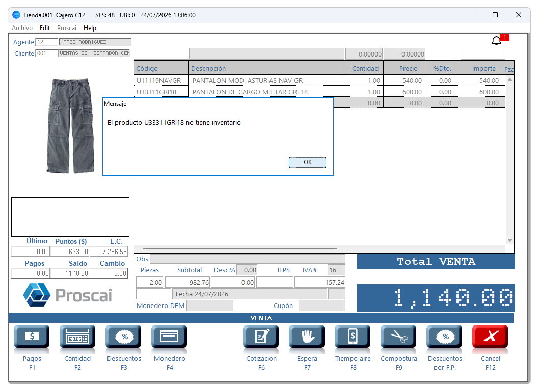
Task: Click the Agente number field
Action: click(47, 42)
